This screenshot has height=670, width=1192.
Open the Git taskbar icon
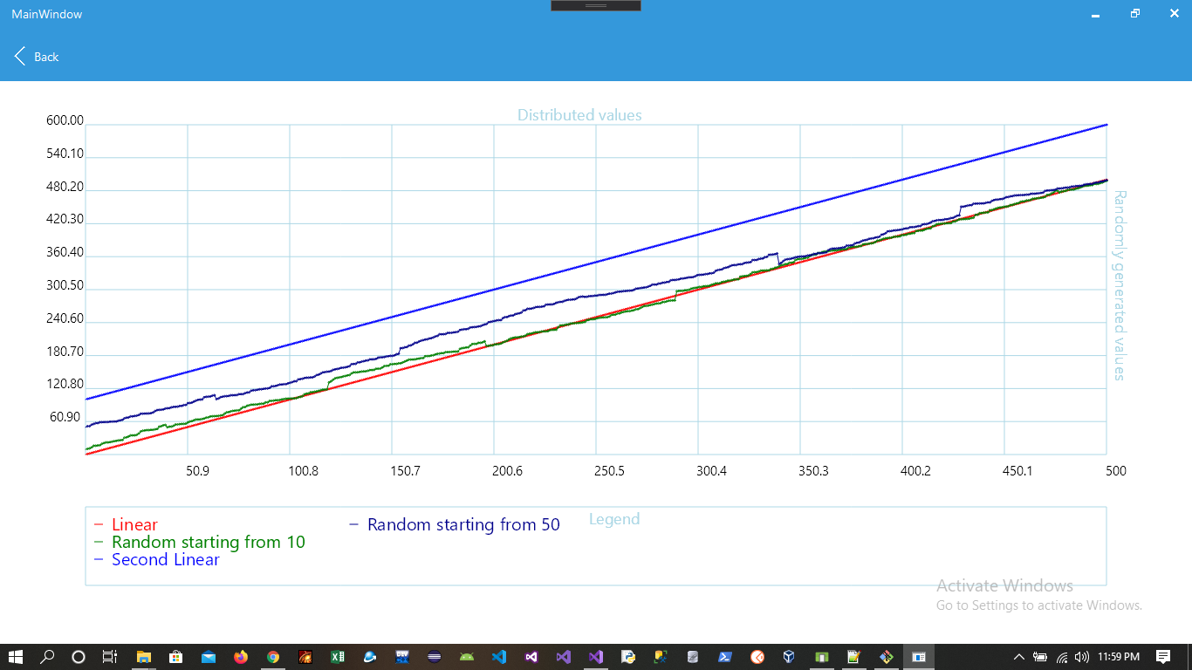[887, 657]
